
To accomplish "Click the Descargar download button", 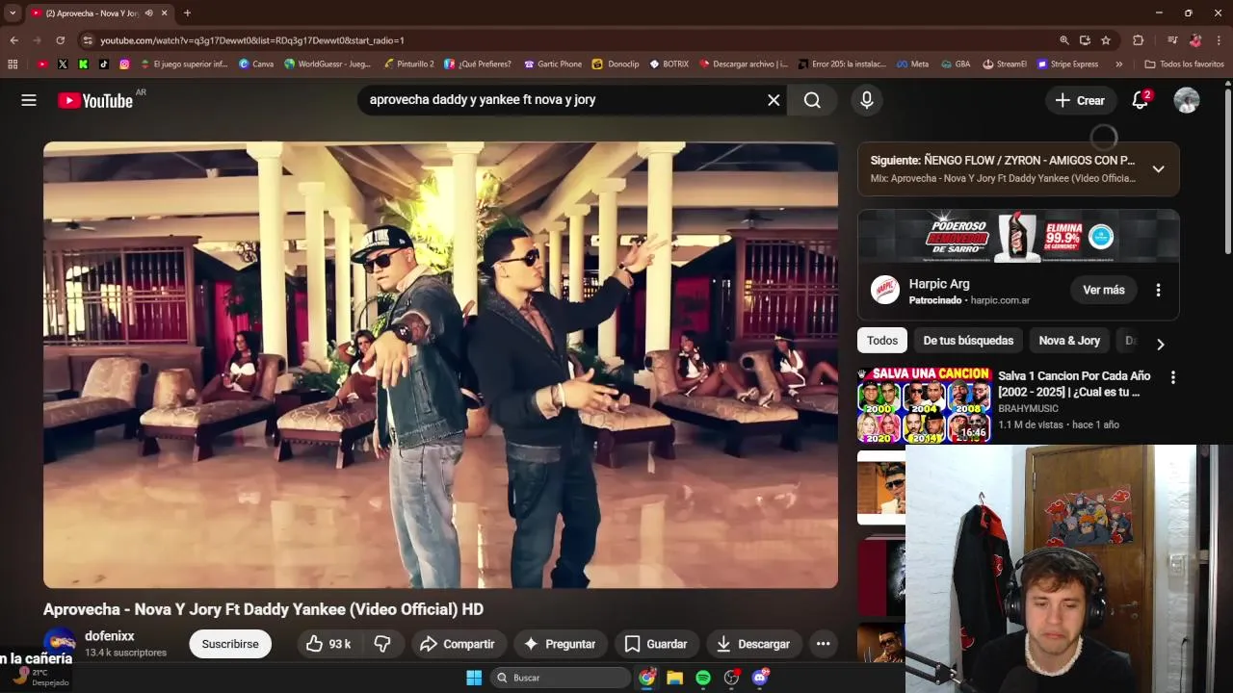I will click(x=753, y=644).
